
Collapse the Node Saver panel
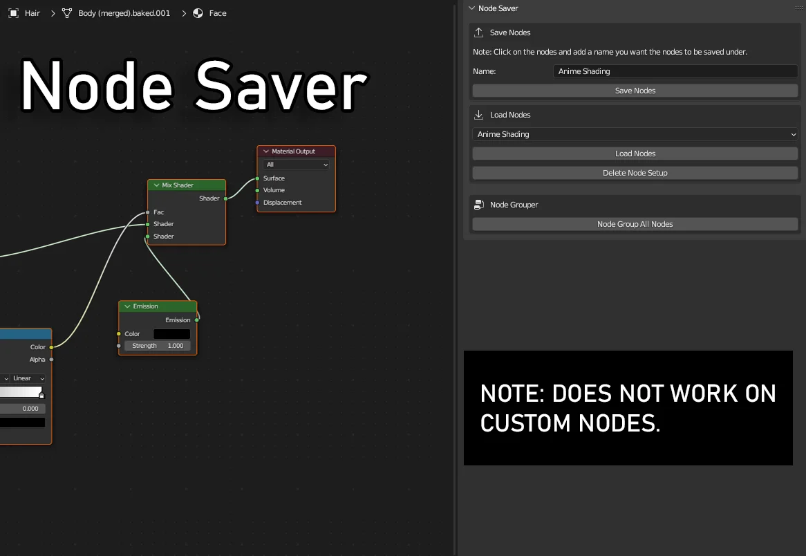pyautogui.click(x=471, y=8)
